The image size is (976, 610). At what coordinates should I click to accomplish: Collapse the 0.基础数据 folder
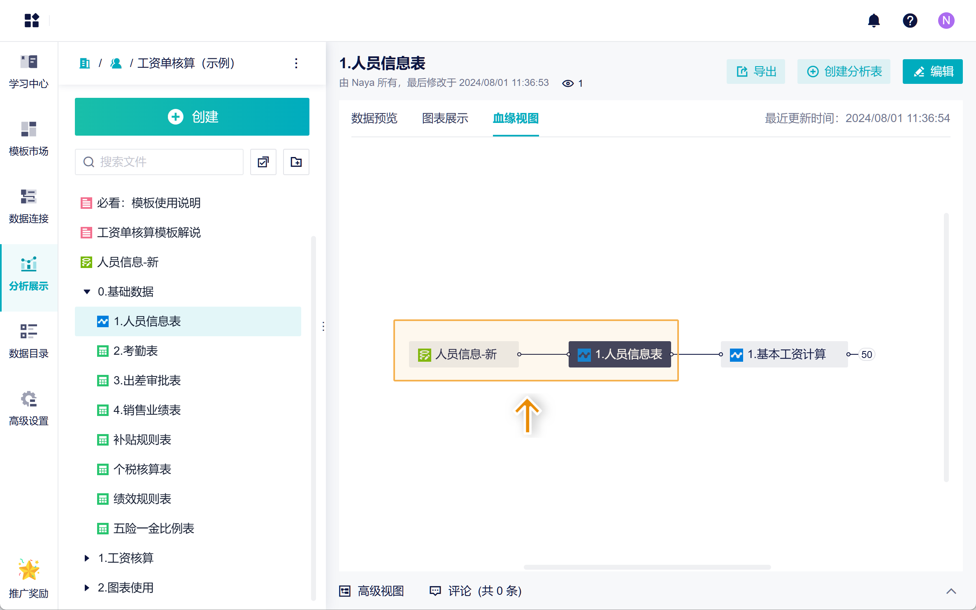(87, 292)
